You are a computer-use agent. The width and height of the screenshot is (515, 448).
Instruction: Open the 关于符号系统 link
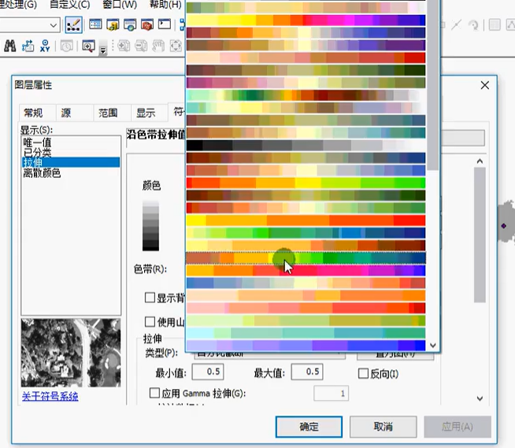[50, 396]
